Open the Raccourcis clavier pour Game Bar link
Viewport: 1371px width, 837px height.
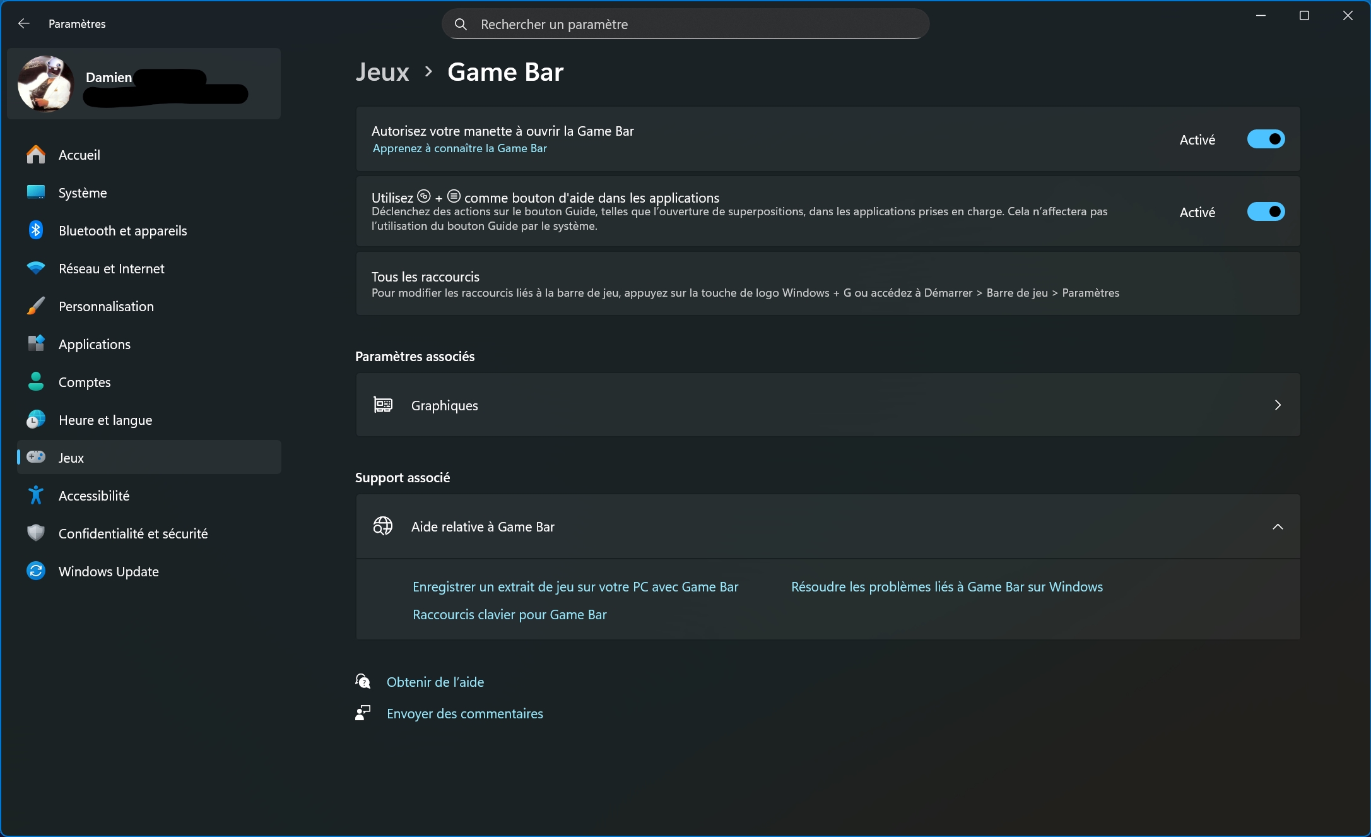pyautogui.click(x=509, y=615)
